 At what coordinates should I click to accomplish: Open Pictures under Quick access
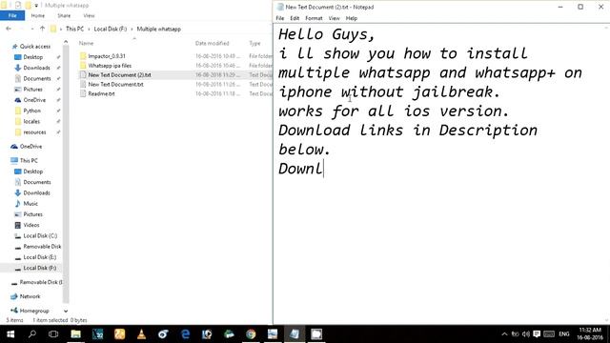[32, 89]
